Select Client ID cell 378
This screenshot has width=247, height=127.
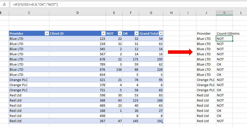click(x=78, y=85)
